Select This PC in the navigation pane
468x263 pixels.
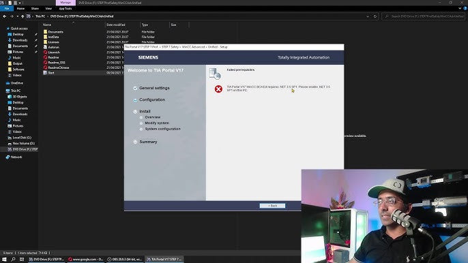pos(16,91)
